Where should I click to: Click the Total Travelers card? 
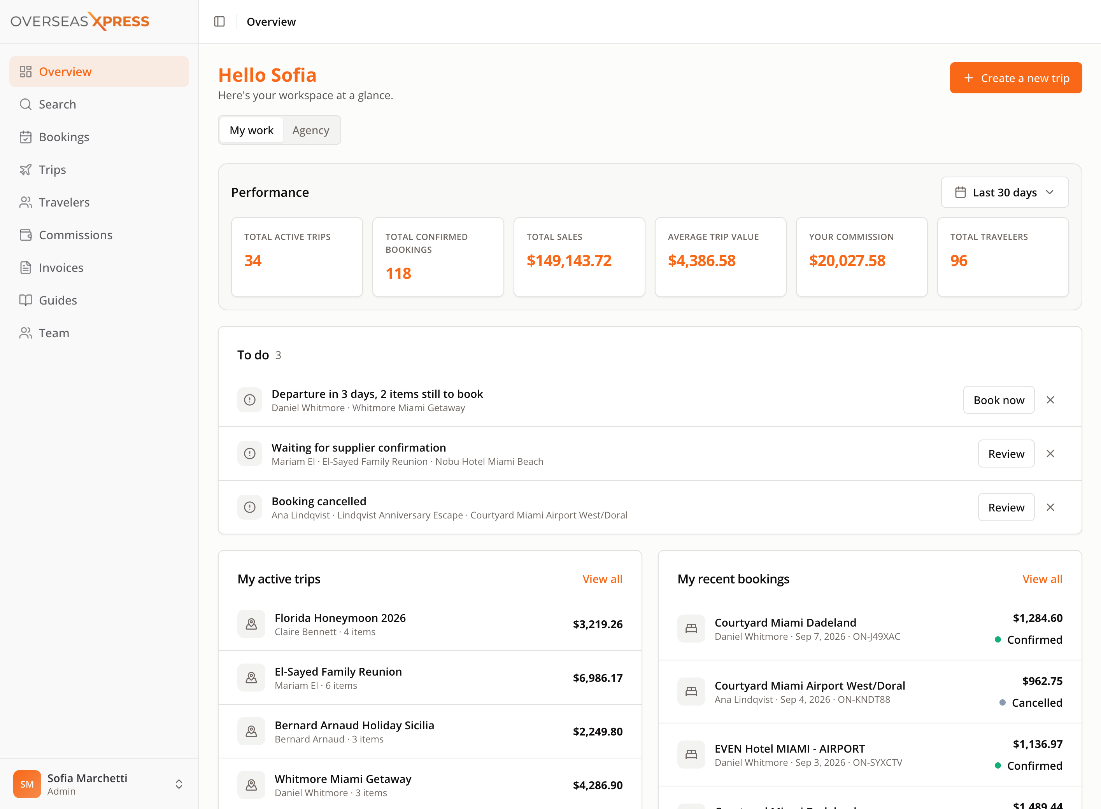(x=1003, y=257)
